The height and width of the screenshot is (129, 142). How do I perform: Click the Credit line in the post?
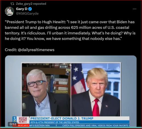pos(30,50)
